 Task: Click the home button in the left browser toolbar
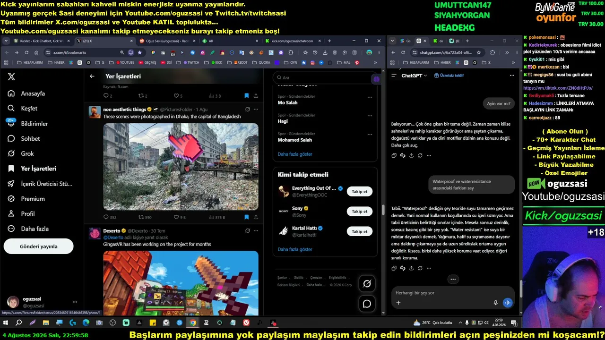pyautogui.click(x=37, y=52)
